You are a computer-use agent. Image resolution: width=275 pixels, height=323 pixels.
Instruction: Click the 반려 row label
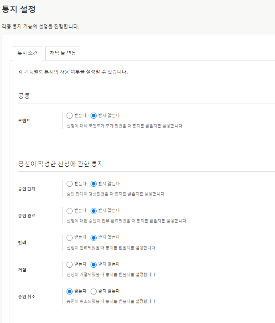tap(22, 242)
